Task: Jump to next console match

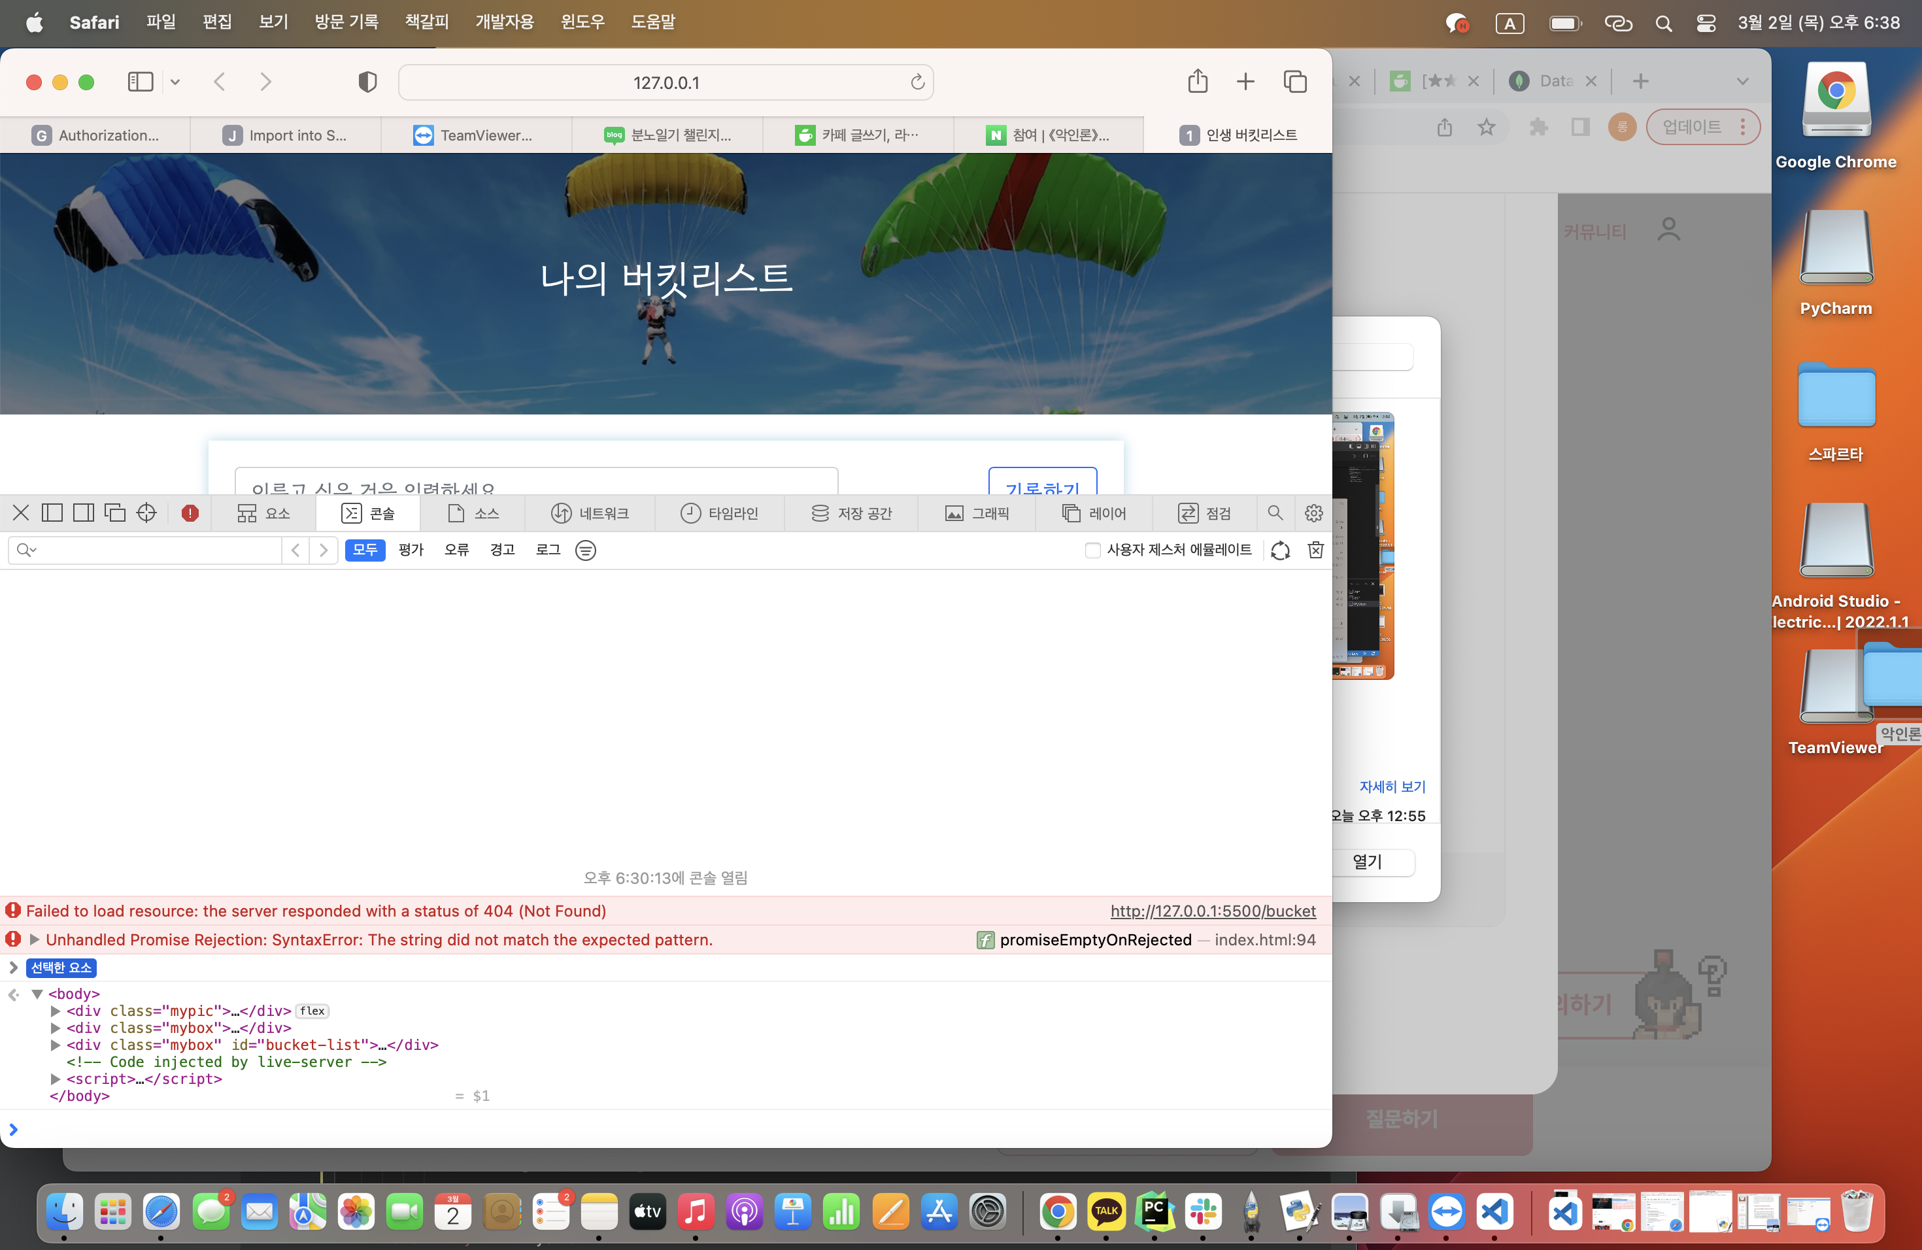Action: click(324, 550)
